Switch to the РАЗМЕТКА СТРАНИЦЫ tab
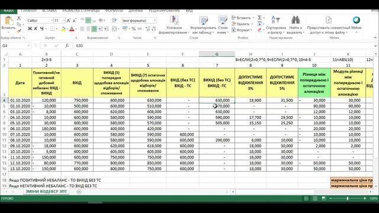Viewport: 379px width, 213px height. coord(81,11)
